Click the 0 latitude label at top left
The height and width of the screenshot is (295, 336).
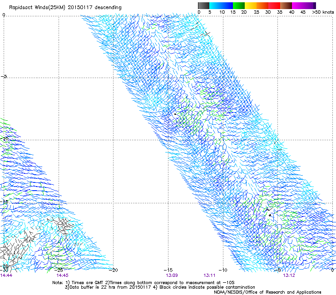(x=4, y=15)
